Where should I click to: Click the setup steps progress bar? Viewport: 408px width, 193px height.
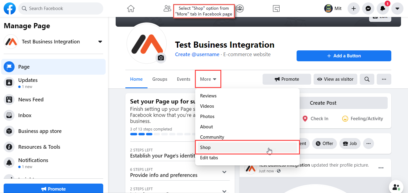click(x=163, y=134)
